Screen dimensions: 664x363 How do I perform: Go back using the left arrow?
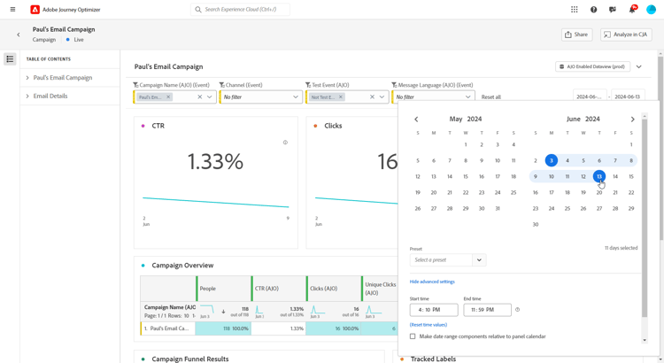click(x=19, y=35)
